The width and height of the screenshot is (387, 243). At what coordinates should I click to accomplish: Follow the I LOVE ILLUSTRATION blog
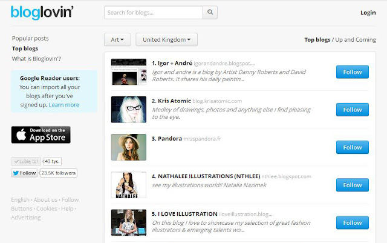[x=352, y=223]
